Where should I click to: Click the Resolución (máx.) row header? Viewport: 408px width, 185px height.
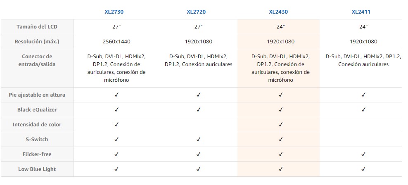[37, 41]
